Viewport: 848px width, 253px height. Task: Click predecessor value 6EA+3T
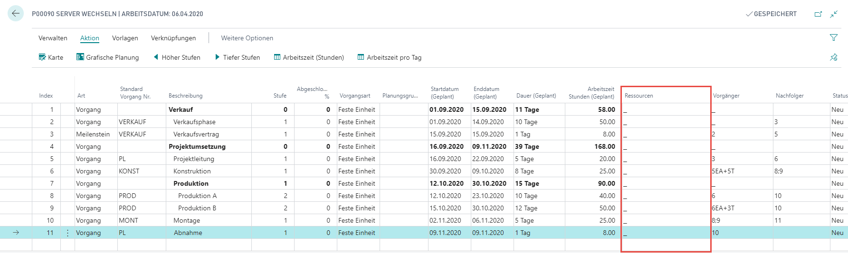pyautogui.click(x=723, y=208)
